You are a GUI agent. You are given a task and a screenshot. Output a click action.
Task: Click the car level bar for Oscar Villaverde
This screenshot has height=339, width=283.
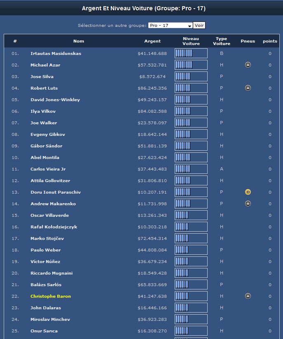(191, 215)
